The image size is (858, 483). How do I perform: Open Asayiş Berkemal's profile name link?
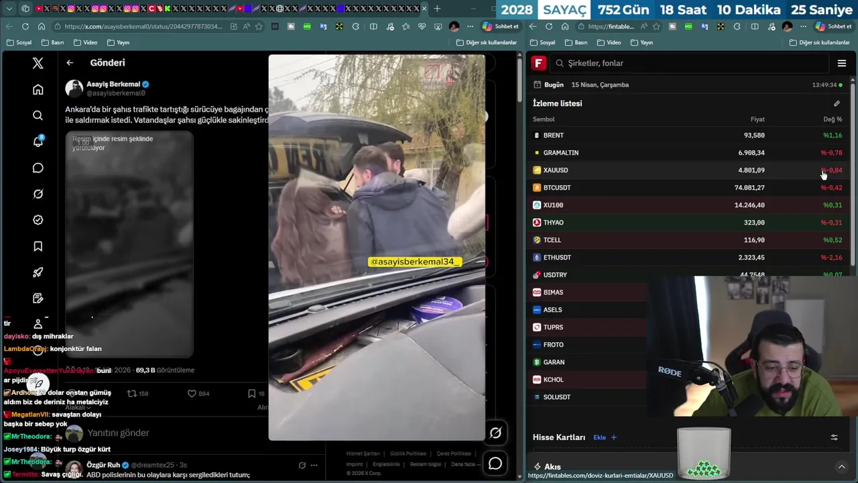tap(113, 84)
